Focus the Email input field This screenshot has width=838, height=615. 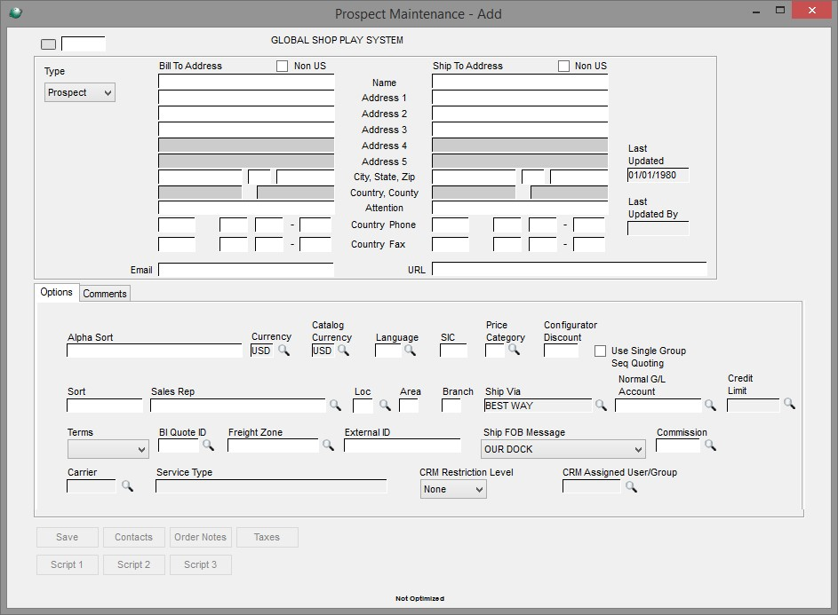[246, 270]
